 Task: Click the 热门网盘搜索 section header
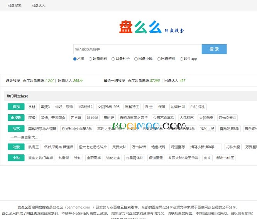(17, 96)
